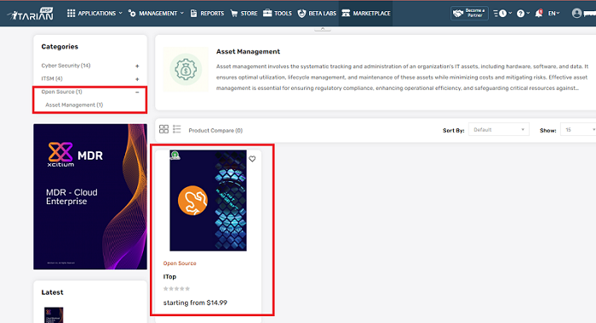Click the Reports document icon

193,14
